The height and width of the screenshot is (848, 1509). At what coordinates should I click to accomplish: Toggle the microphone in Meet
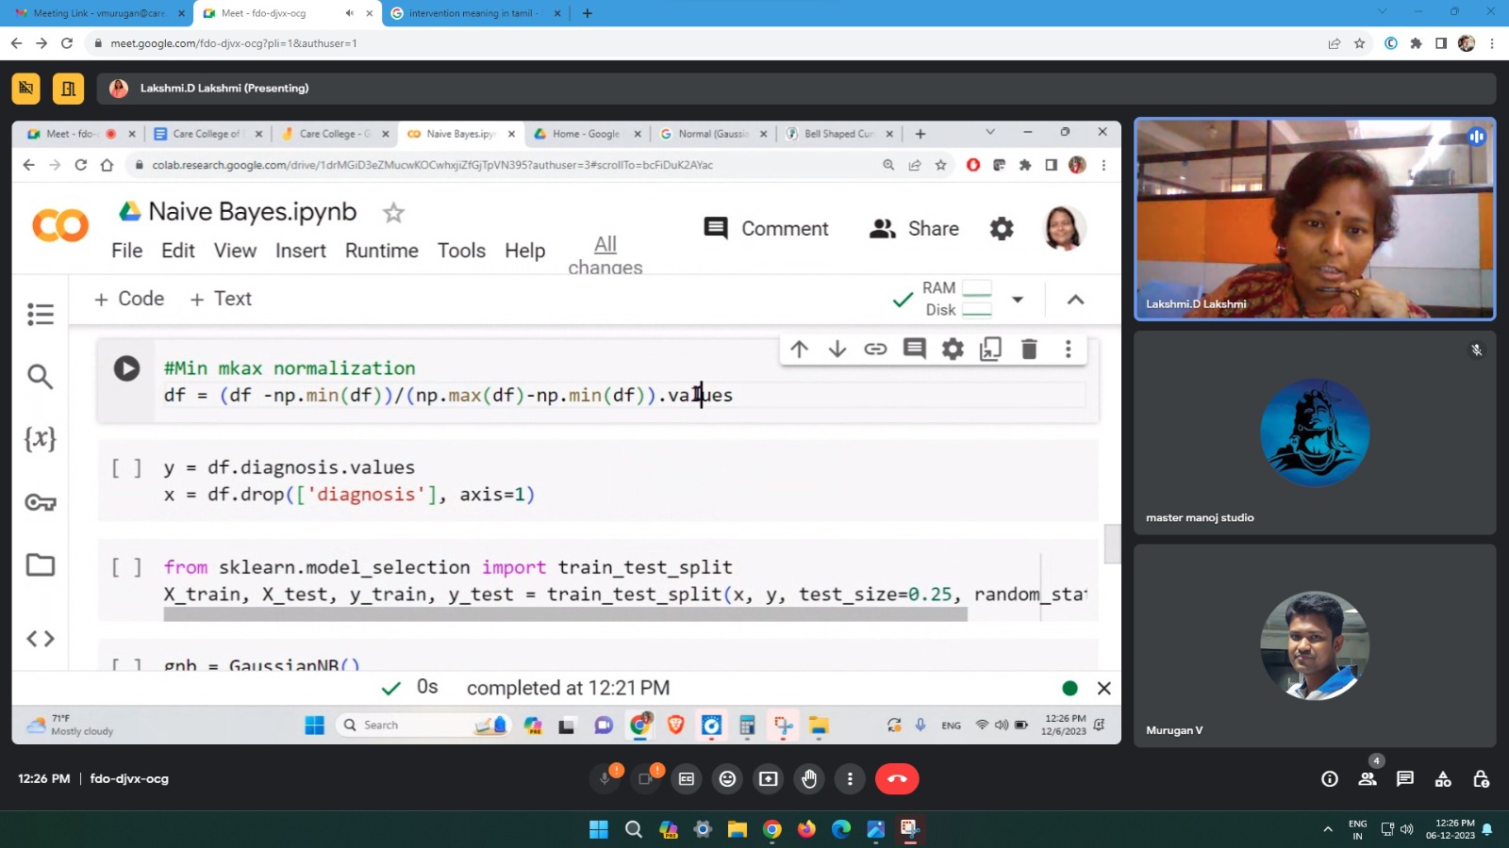click(605, 779)
